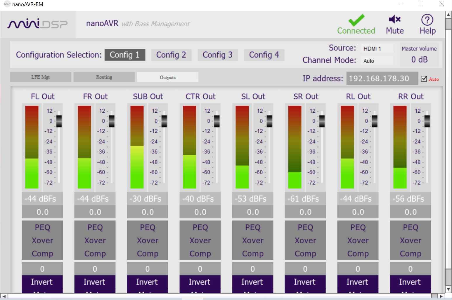452x300 pixels.
Task: Open PEQ settings for FL Out
Action: pyautogui.click(x=42, y=227)
